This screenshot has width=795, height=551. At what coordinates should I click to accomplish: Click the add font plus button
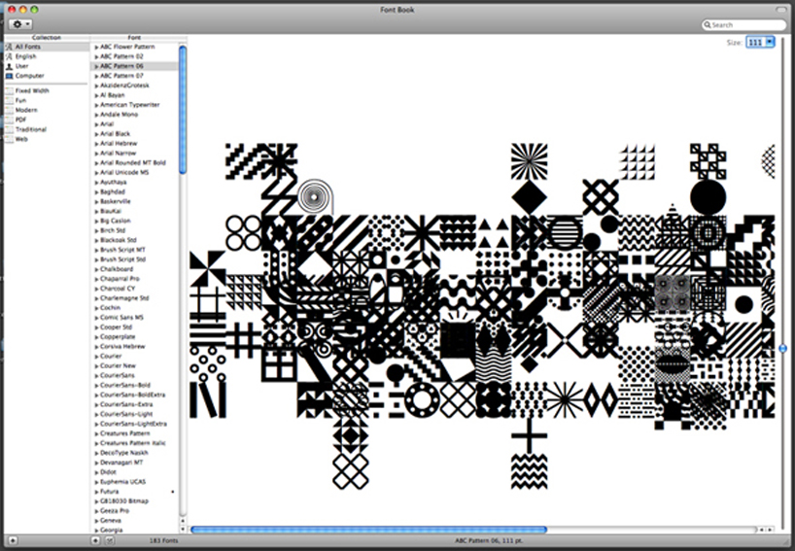[96, 540]
